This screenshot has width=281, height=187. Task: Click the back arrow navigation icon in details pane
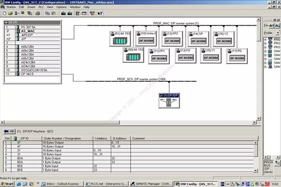pos(6,131)
